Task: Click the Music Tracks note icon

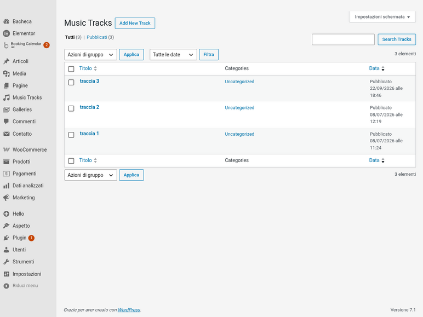Action: [6, 97]
